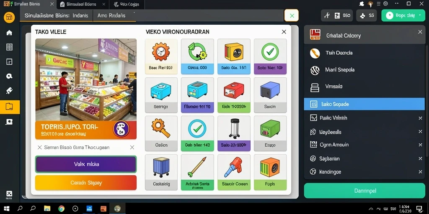Pick the red machine item tile

(x=234, y=95)
